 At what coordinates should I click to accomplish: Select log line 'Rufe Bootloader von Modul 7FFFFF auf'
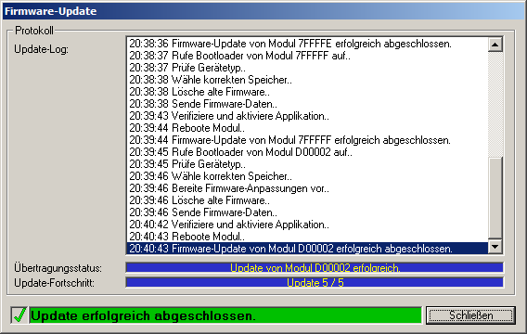tap(307, 56)
